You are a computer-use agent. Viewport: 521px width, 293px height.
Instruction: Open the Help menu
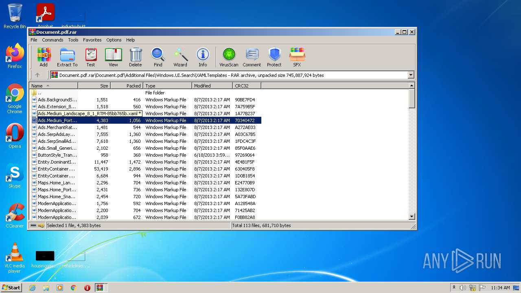click(130, 40)
